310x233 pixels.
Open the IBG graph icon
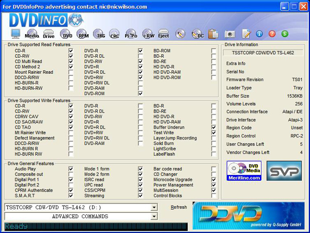click(x=99, y=34)
